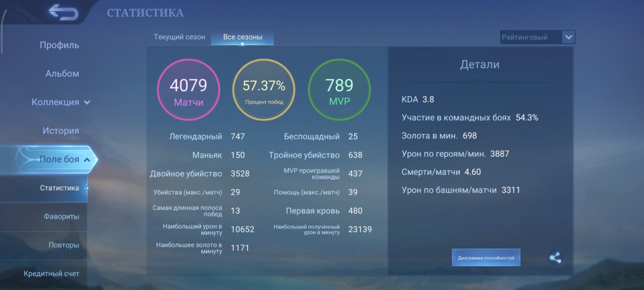Expand the Коллекция chevron
The image size is (644, 290).
coord(87,102)
